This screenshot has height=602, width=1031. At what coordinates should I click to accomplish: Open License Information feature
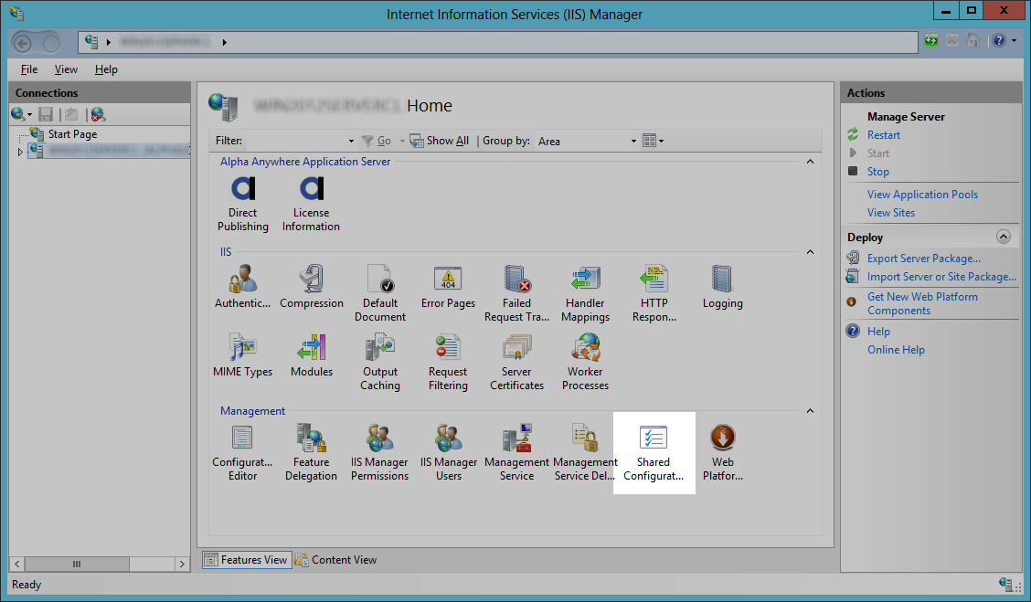[x=311, y=204]
